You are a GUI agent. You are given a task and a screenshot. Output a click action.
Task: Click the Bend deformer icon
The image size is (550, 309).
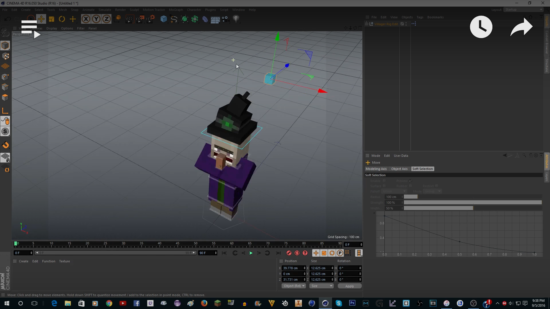click(x=205, y=19)
